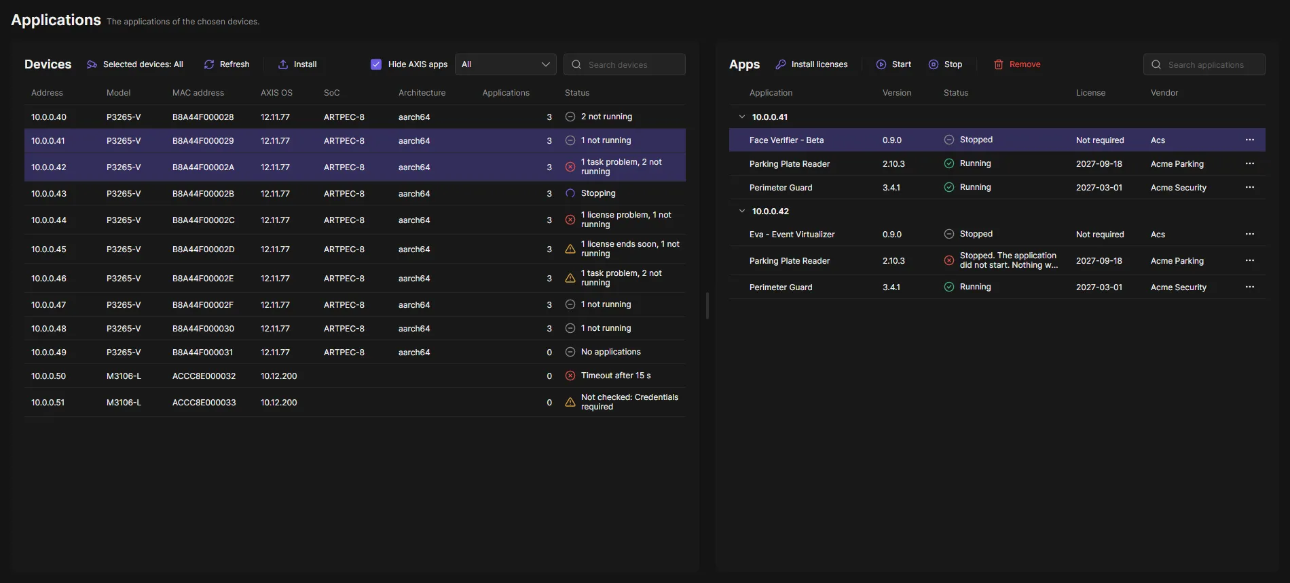This screenshot has height=583, width=1290.
Task: Open more options for Parking Plate Reader under 10.0.0.42
Action: click(x=1250, y=260)
